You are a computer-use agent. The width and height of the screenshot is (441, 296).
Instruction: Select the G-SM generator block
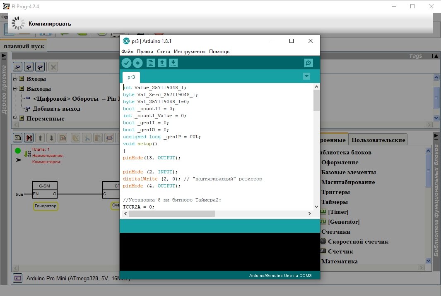pyautogui.click(x=44, y=190)
